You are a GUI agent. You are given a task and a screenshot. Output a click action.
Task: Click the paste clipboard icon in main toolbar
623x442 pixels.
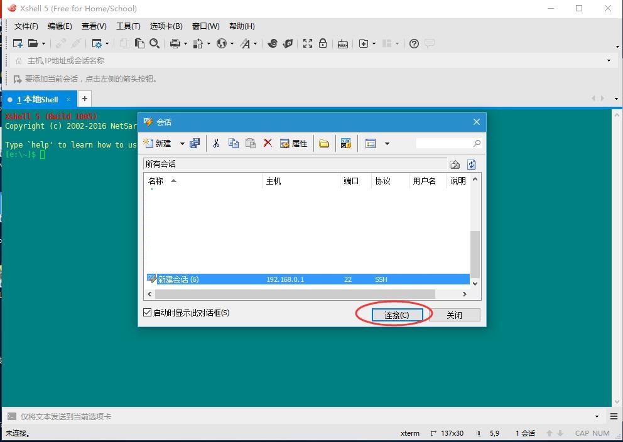point(139,43)
